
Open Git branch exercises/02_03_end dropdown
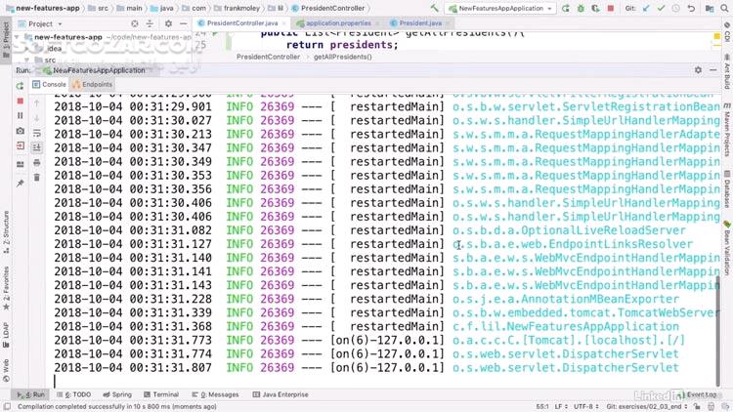click(647, 407)
